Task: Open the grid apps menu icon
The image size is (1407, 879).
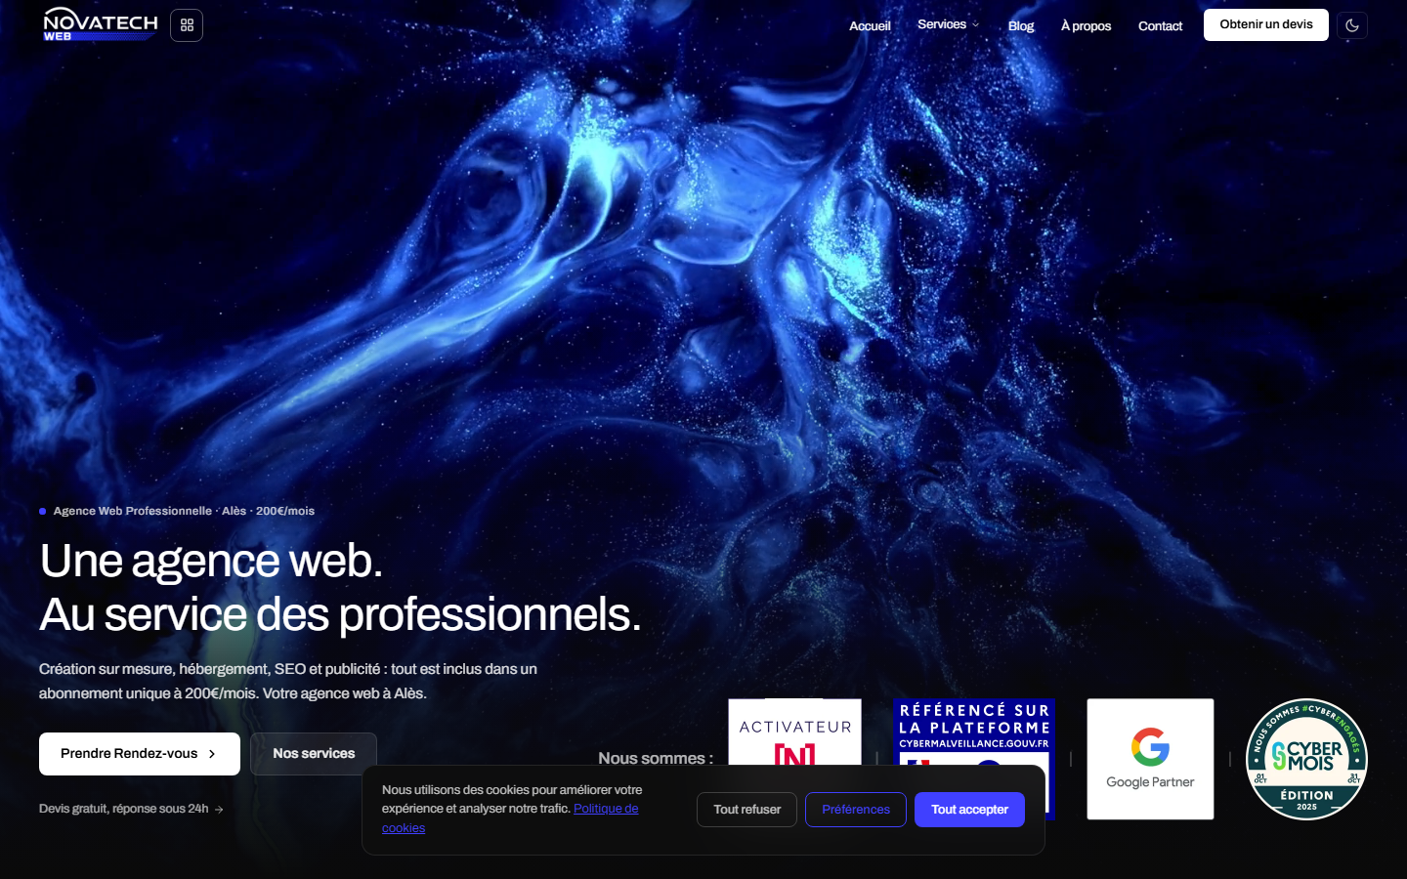Action: [187, 25]
